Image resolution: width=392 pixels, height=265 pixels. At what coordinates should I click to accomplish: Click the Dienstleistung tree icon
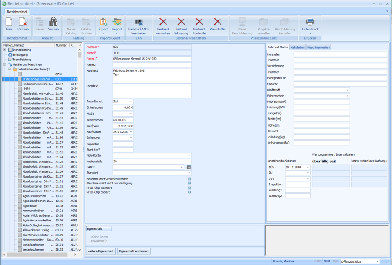[10, 50]
